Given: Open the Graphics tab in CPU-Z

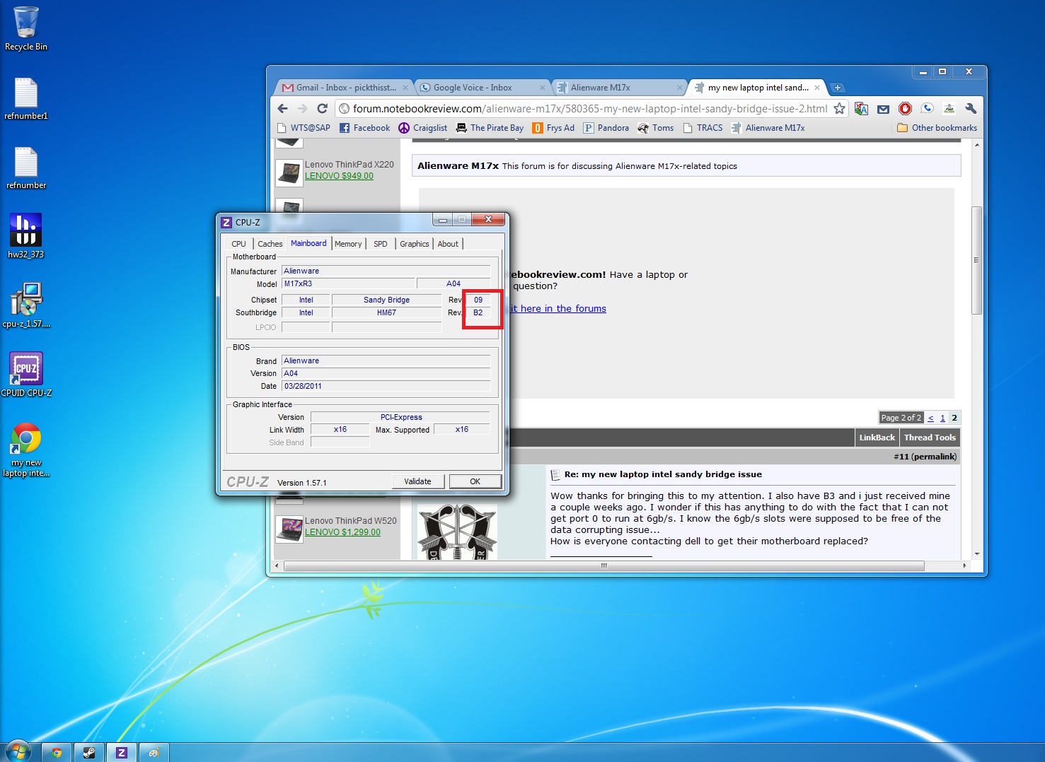Looking at the screenshot, I should 414,244.
